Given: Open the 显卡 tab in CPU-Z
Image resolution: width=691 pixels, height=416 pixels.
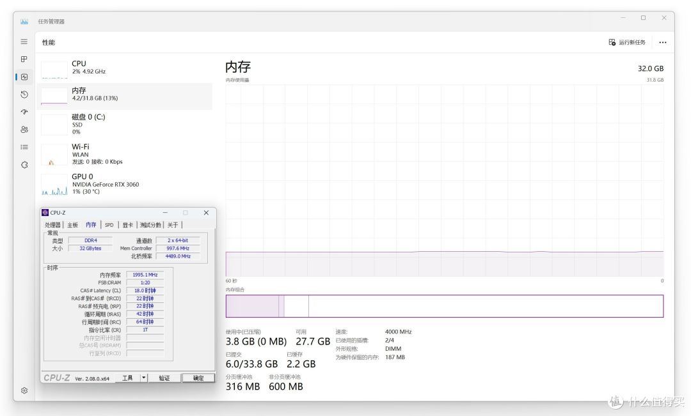Looking at the screenshot, I should coord(126,225).
